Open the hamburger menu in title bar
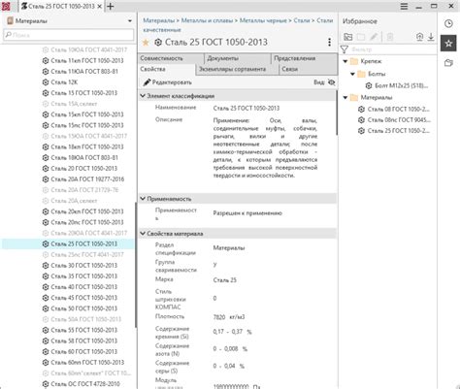This screenshot has width=460, height=389. pos(404,6)
